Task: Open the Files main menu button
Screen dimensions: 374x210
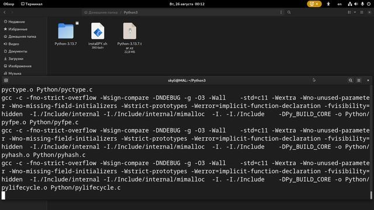Action: click(362, 12)
